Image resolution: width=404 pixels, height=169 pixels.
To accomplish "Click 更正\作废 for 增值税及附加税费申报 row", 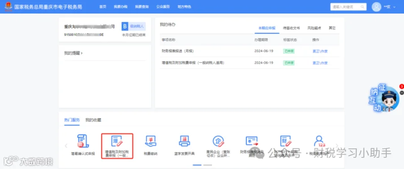I will point(320,63).
